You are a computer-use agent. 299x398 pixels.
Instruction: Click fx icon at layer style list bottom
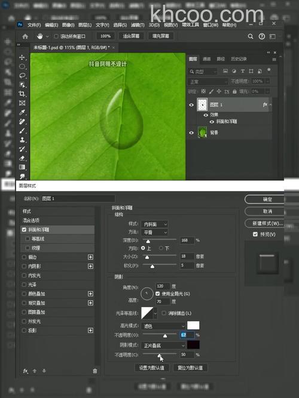coord(25,371)
